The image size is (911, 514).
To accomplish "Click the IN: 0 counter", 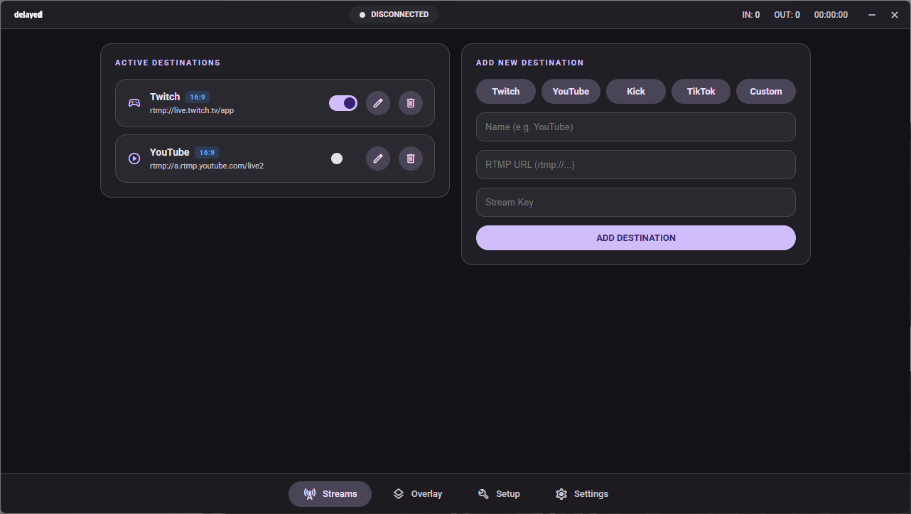I will coord(751,15).
